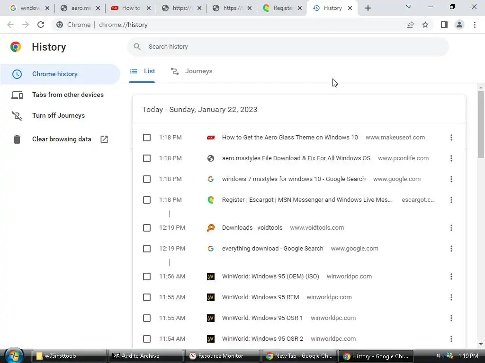The image size is (485, 363).
Task: Switch to the 'window' Google browser tab
Action: pos(29,8)
